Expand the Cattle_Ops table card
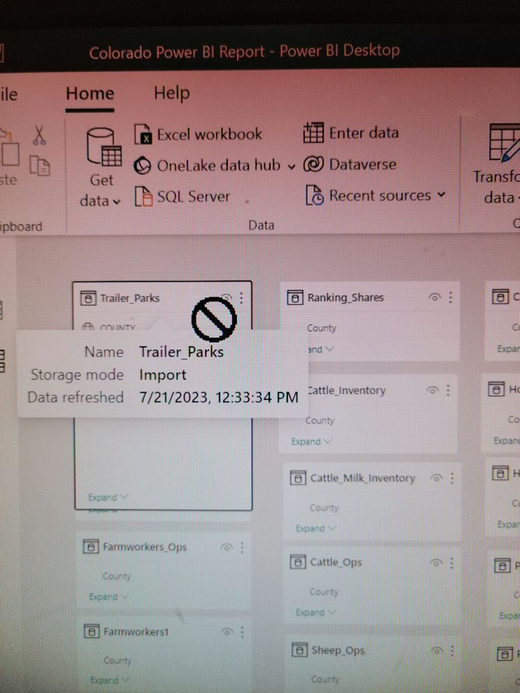The height and width of the screenshot is (693, 520). (x=315, y=612)
